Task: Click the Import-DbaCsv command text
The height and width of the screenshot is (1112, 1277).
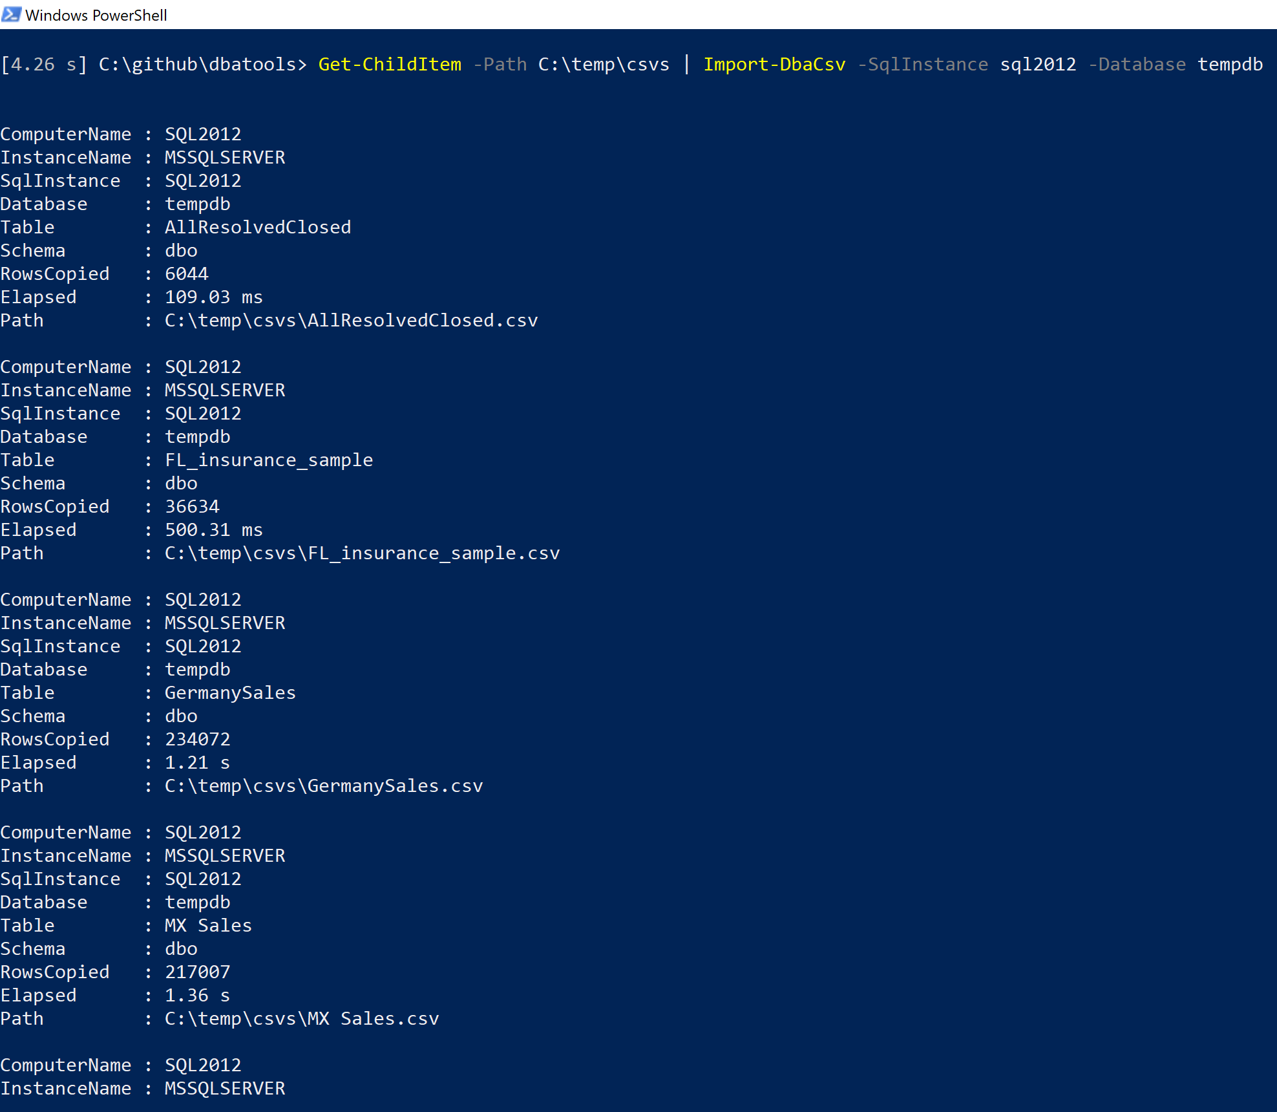Action: pyautogui.click(x=774, y=65)
